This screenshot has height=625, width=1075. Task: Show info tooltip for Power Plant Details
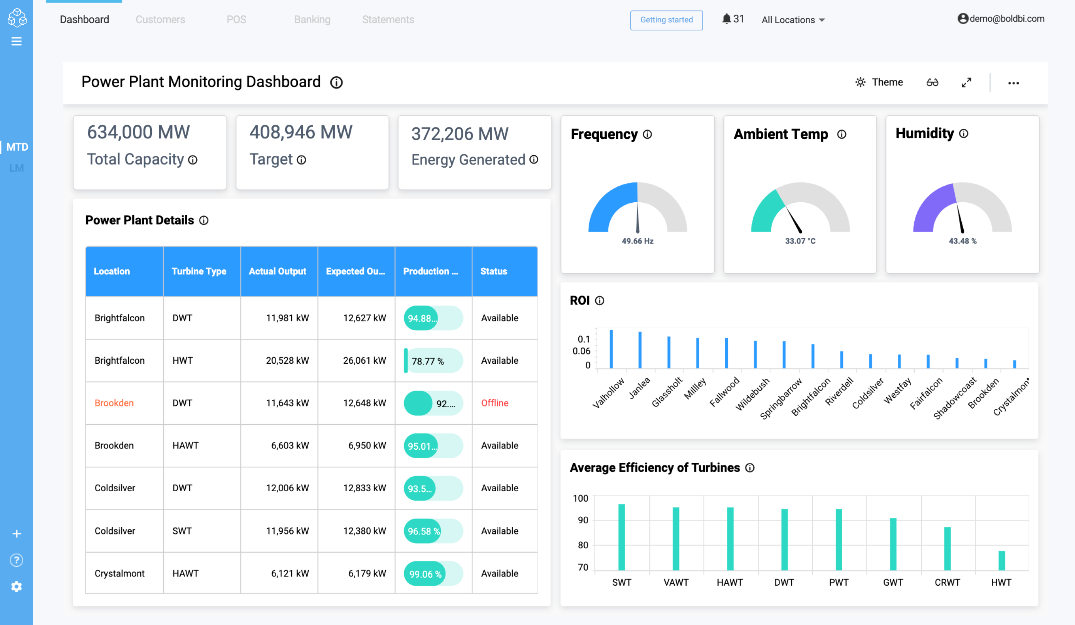[204, 220]
